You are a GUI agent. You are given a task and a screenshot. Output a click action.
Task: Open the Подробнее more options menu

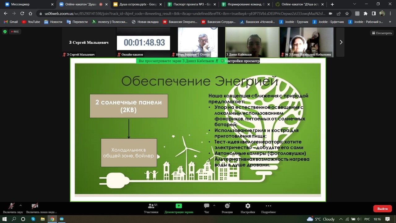pyautogui.click(x=268, y=206)
